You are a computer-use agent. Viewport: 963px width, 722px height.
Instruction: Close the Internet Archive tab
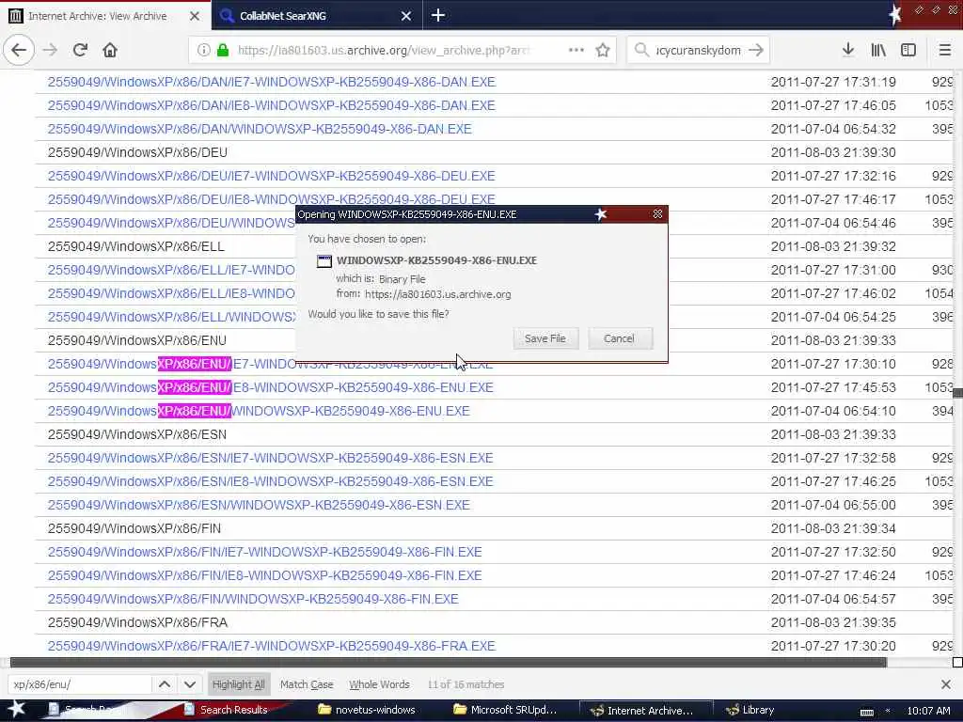pyautogui.click(x=194, y=16)
